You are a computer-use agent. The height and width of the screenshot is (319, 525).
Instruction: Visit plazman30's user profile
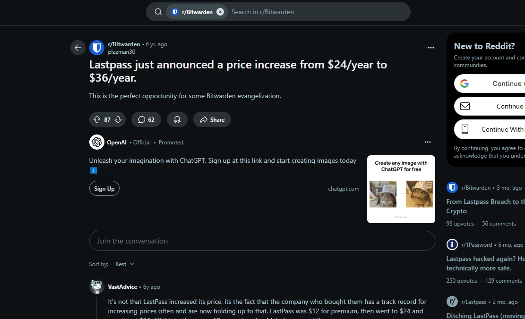[x=121, y=52]
